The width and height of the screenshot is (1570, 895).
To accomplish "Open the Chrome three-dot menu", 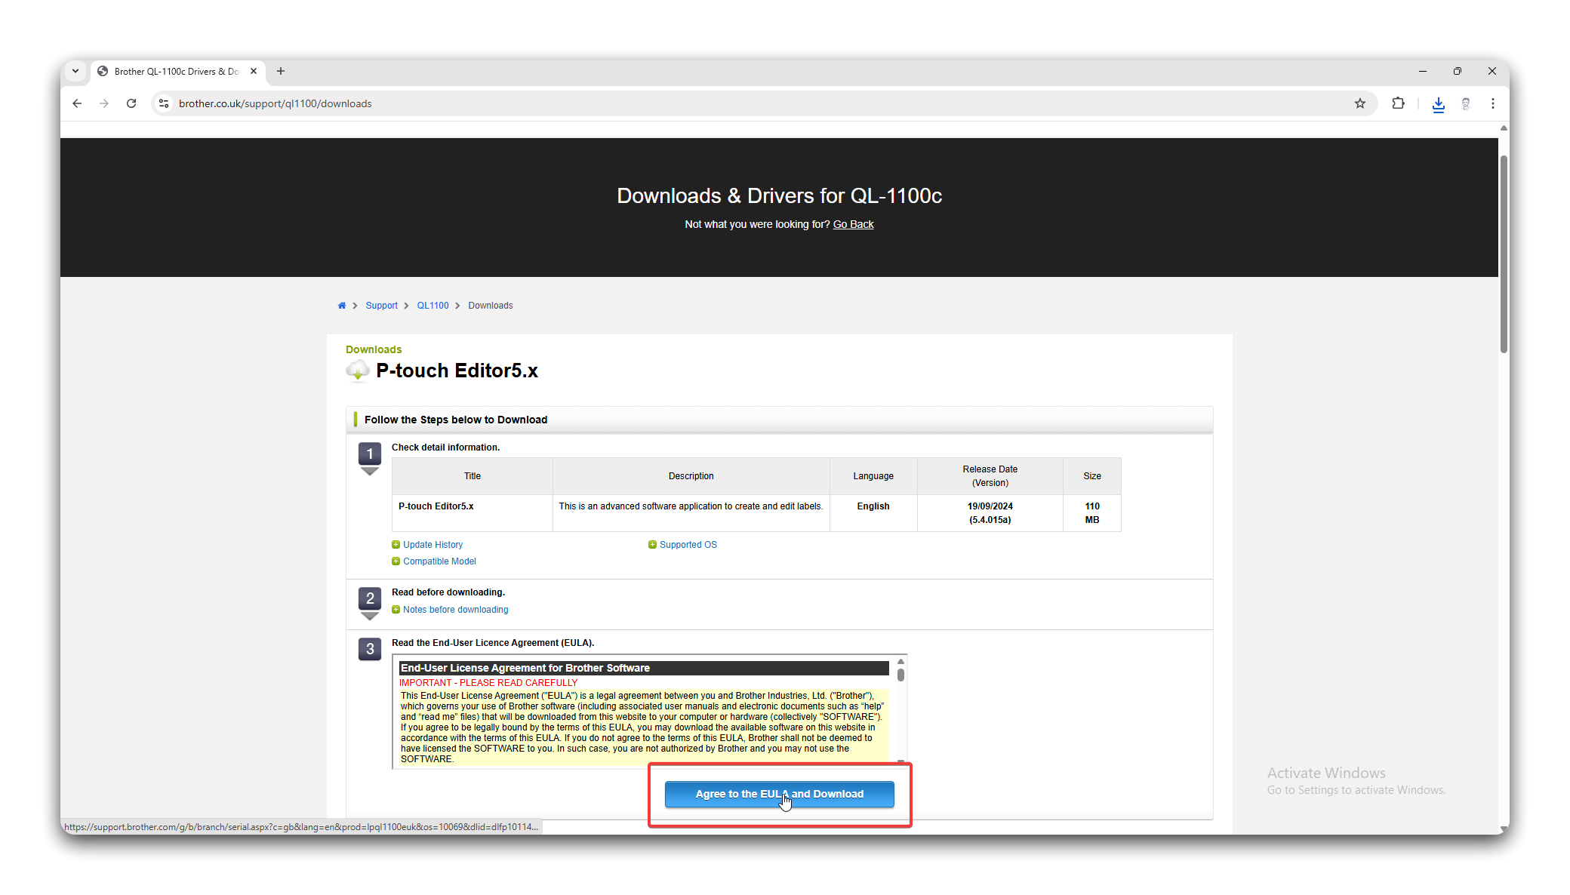I will tap(1492, 103).
